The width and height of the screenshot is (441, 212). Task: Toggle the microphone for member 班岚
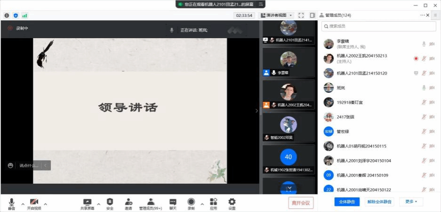(424, 88)
